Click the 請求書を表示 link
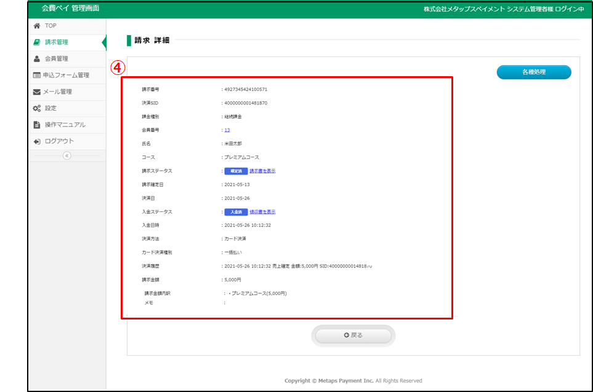This screenshot has height=392, width=593. pos(262,171)
